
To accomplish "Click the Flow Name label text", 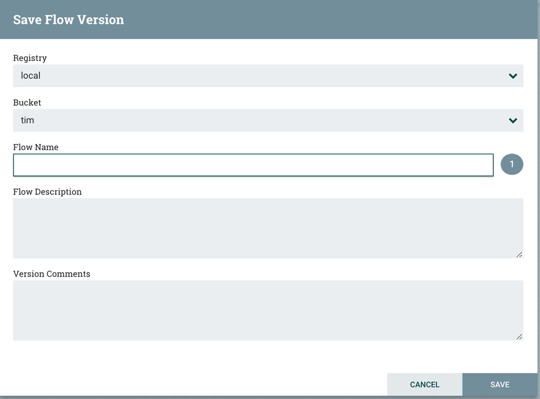I will click(36, 147).
